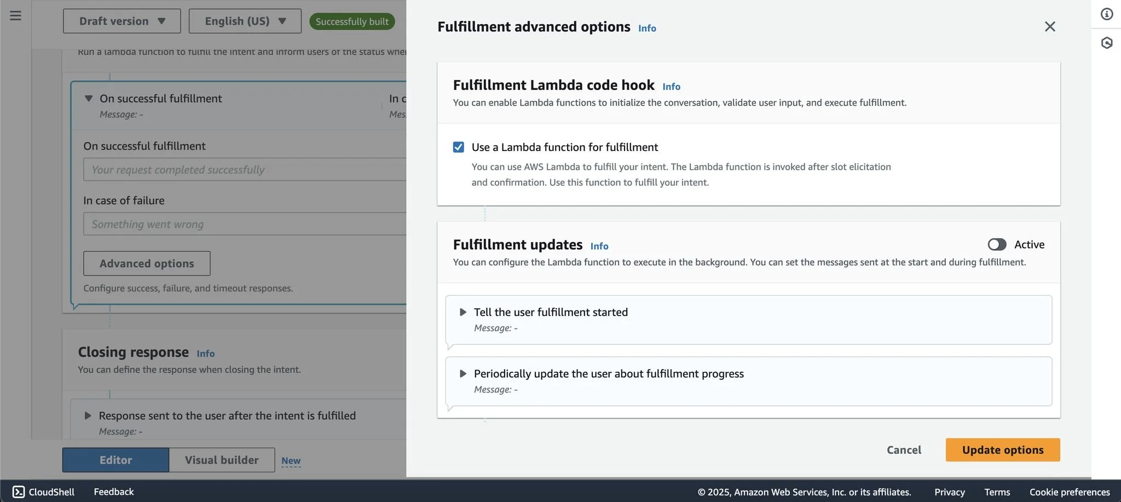Screen dimensions: 1121x502
Task: Open CloudShell from the footer
Action: coord(43,492)
